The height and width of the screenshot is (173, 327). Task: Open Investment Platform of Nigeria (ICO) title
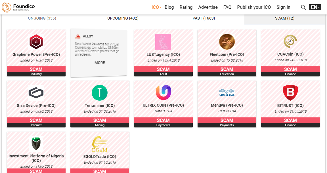[36, 158]
